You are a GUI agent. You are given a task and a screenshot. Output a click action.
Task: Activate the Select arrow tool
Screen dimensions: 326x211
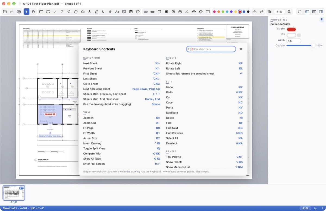[27, 12]
